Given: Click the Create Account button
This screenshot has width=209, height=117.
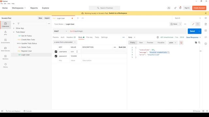Looking at the screenshot, I should point(199,8).
